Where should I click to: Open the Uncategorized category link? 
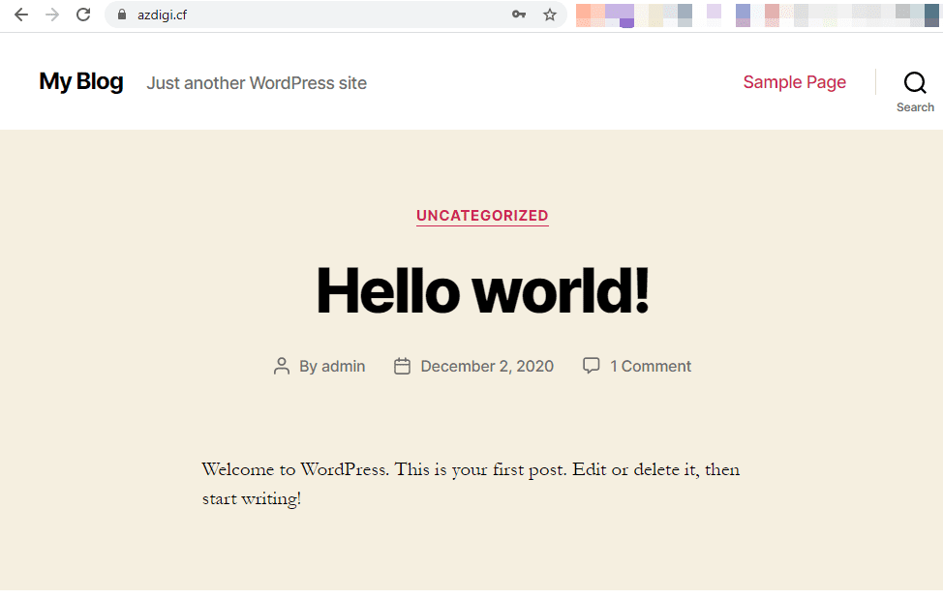click(x=482, y=216)
